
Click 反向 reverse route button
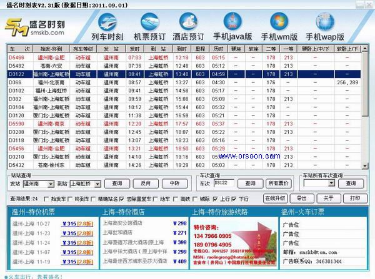(x=146, y=184)
